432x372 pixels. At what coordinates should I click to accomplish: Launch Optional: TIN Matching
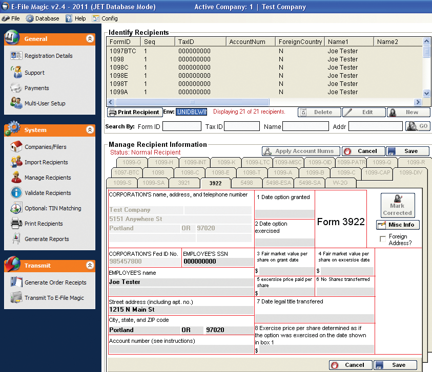click(x=52, y=208)
